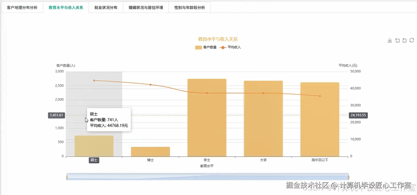Open the 就业状况分布 tab
Image resolution: width=417 pixels, height=195 pixels.
[x=106, y=7]
